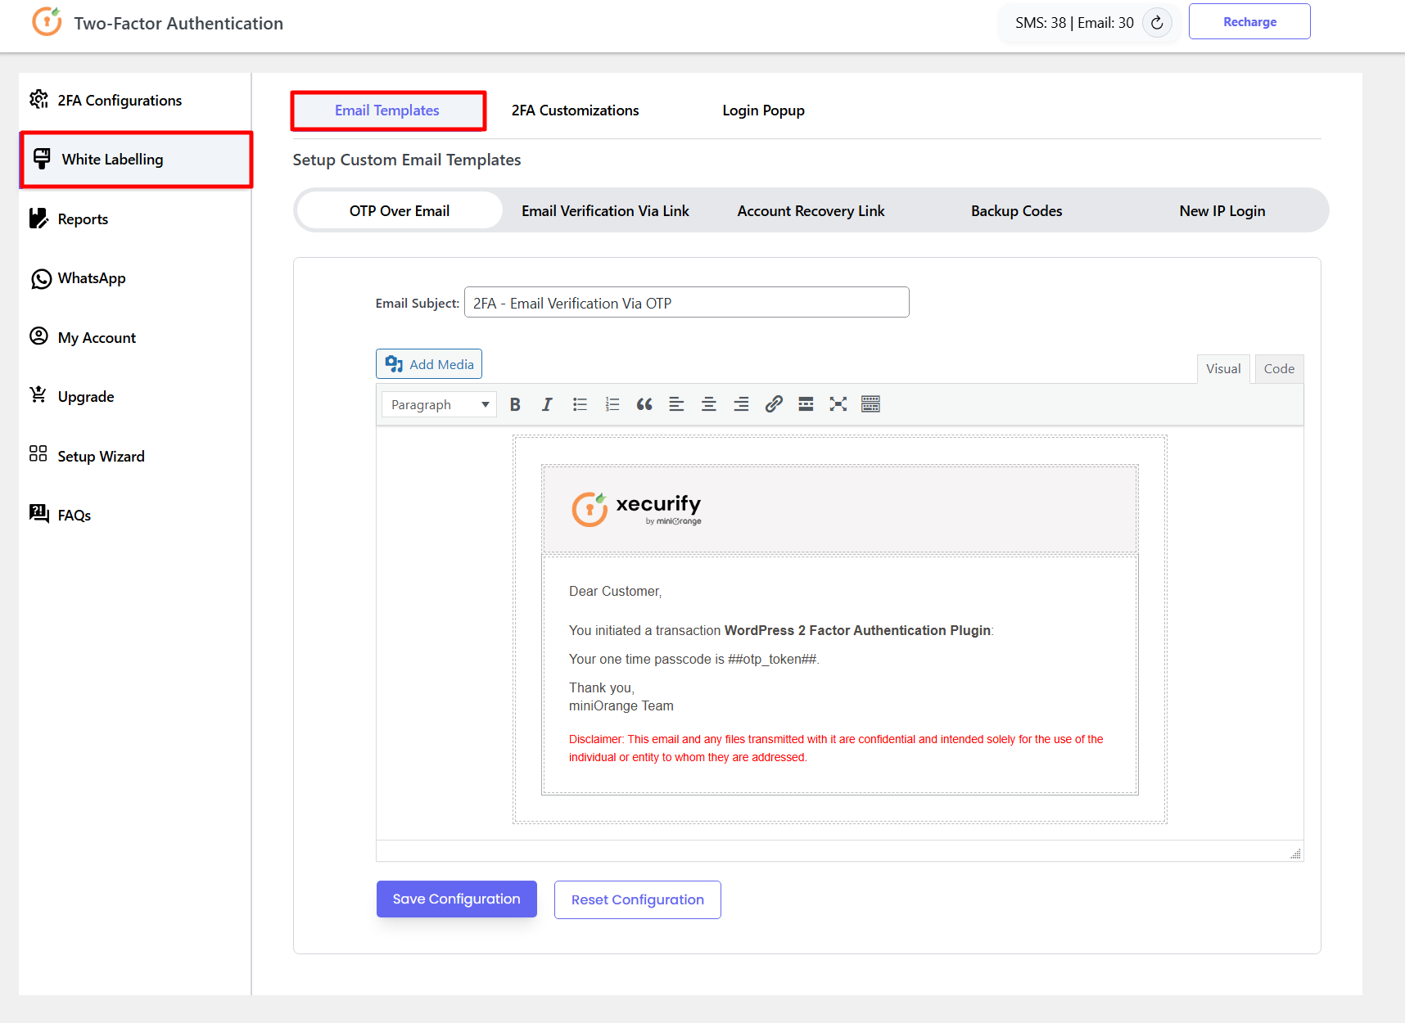Align text left
Viewport: 1405px width, 1023px height.
tap(676, 404)
